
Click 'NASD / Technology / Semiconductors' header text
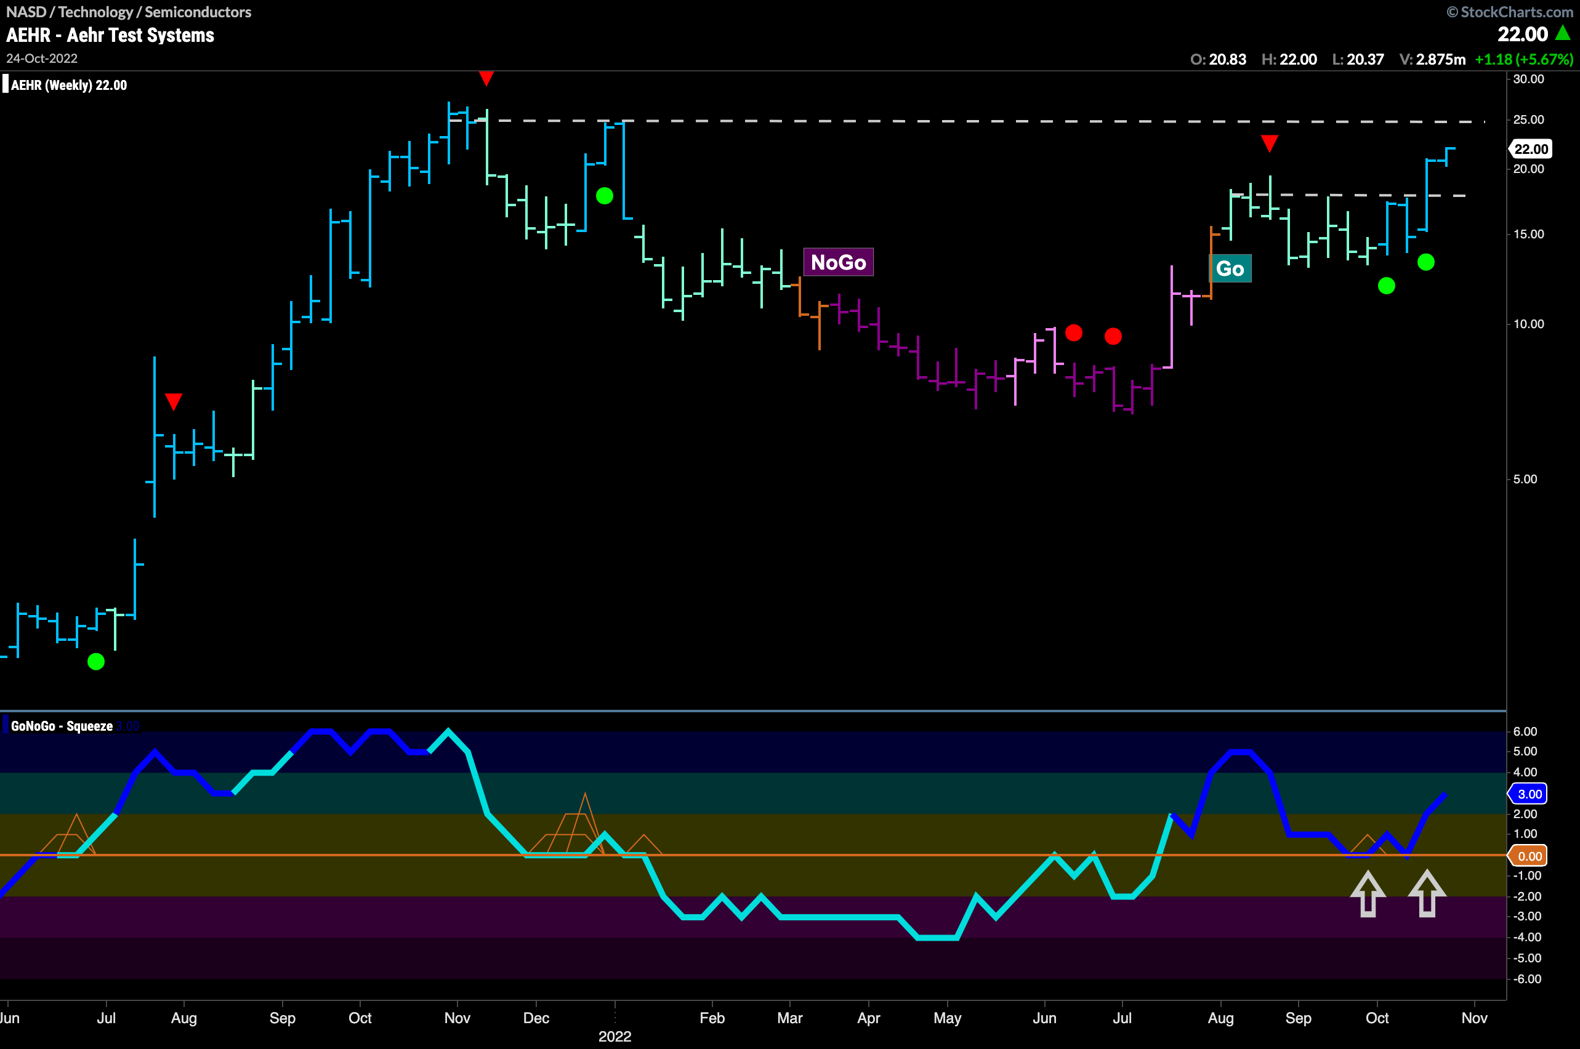pos(129,11)
